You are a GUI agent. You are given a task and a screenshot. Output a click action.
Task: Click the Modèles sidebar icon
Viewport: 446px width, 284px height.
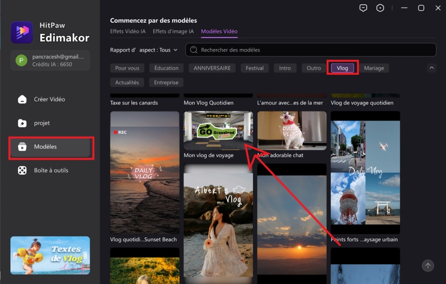pos(22,147)
